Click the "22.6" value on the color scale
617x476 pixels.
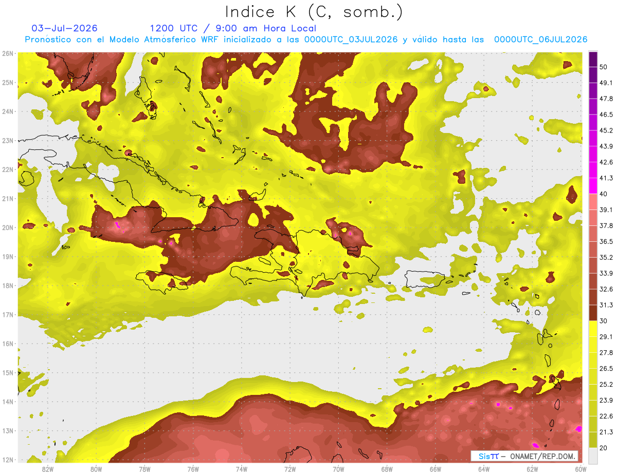[x=606, y=416]
